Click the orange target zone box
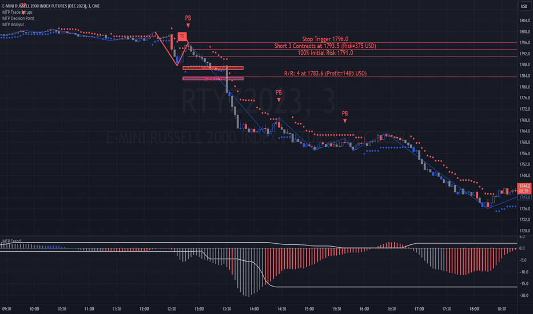This screenshot has width=533, height=314. coord(213,68)
